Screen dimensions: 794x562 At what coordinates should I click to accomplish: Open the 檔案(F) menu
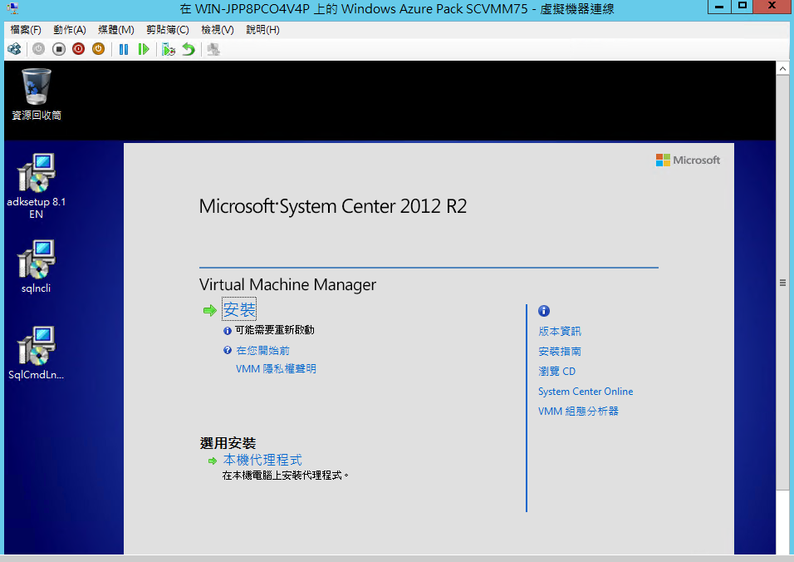pos(26,30)
